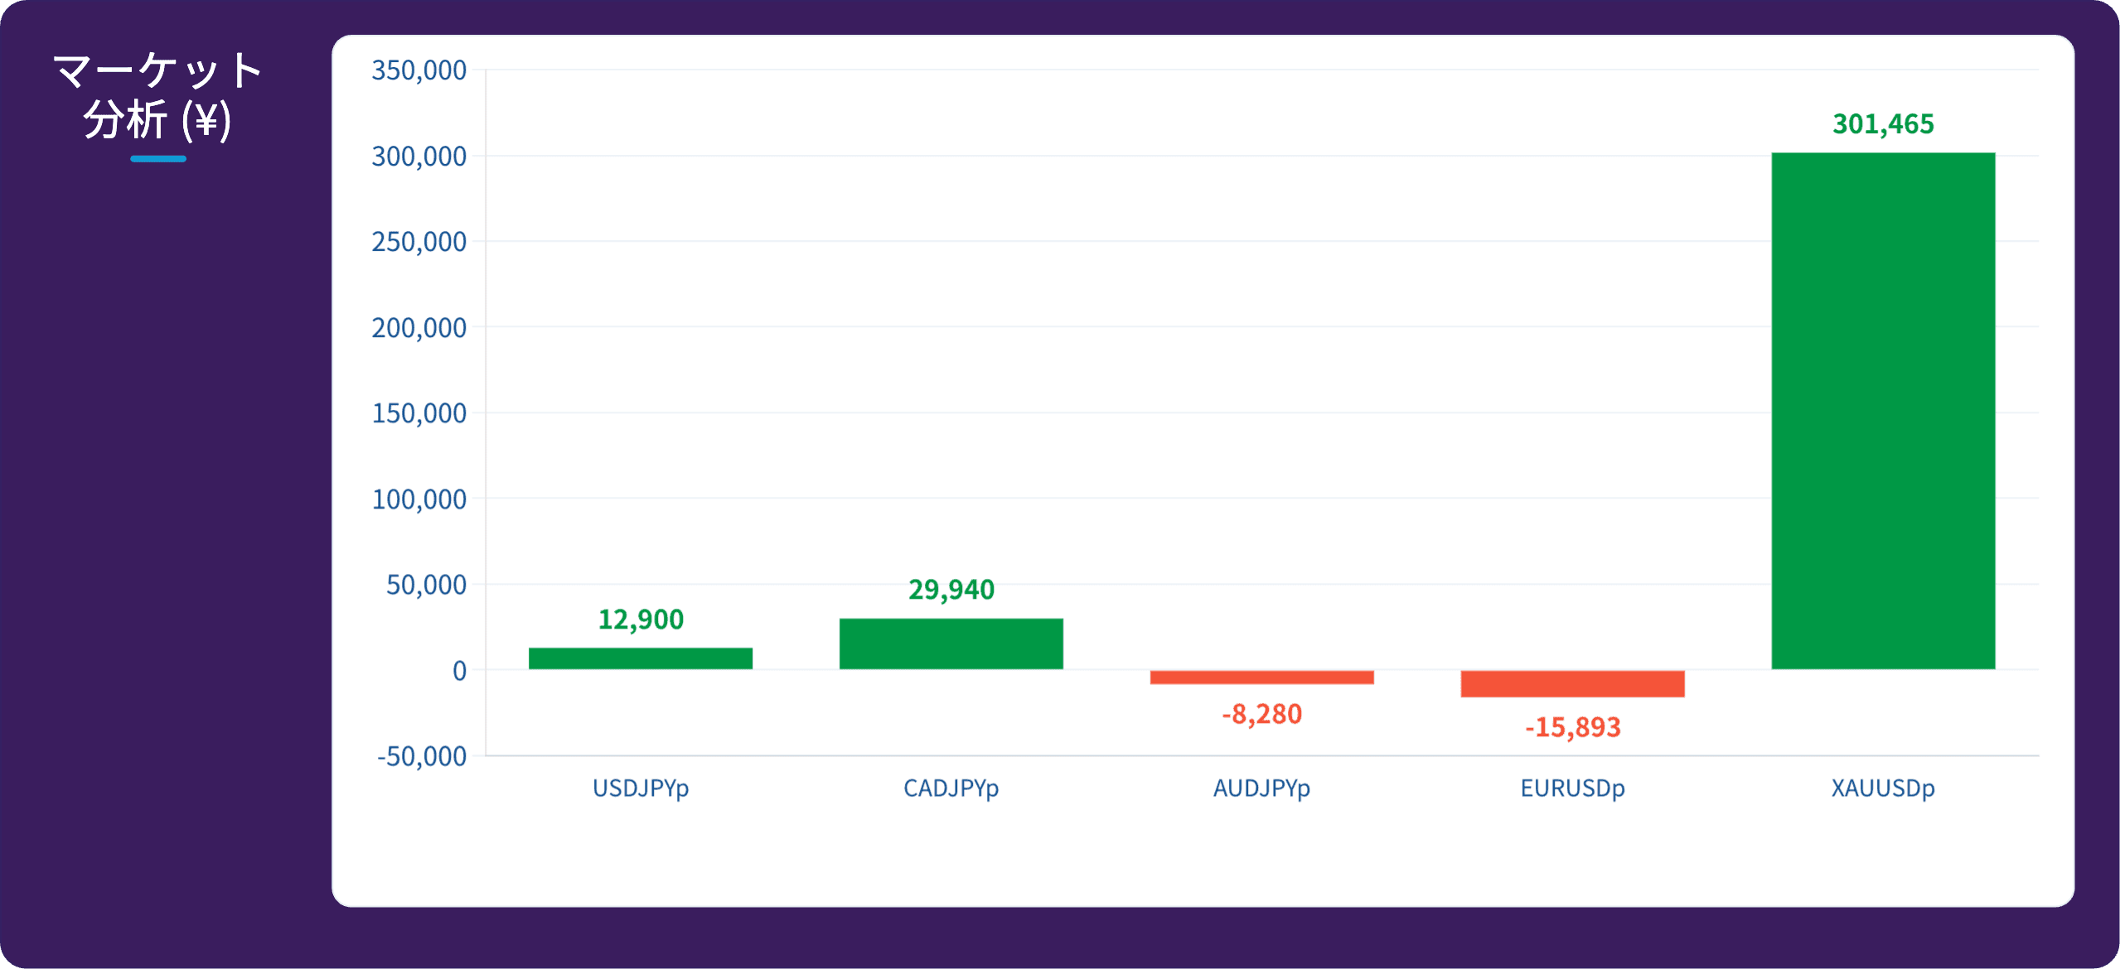Viewport: 2120px width, 969px height.
Task: Click the 29,940 value label
Action: 951,590
